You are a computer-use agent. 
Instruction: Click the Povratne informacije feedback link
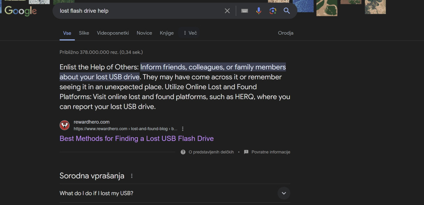click(x=270, y=152)
